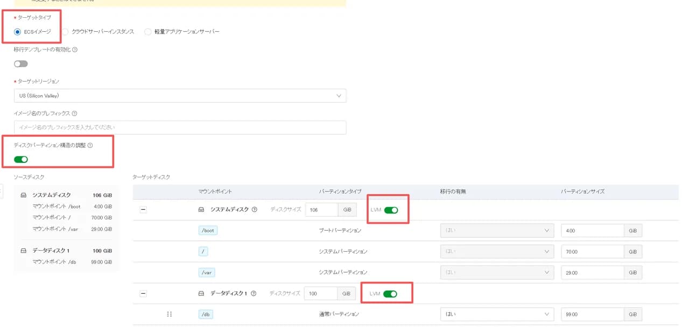Image resolution: width=689 pixels, height=327 pixels.
Task: Select the ECSイメージ radio button
Action: 18,32
